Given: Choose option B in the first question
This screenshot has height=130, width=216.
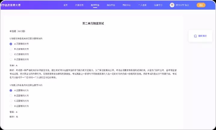Looking at the screenshot, I should (11, 49).
